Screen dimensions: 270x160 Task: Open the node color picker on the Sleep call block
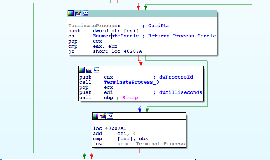[82, 70]
